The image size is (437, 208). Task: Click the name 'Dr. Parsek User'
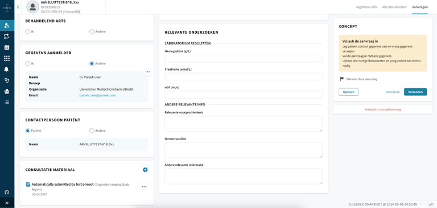pyautogui.click(x=90, y=77)
